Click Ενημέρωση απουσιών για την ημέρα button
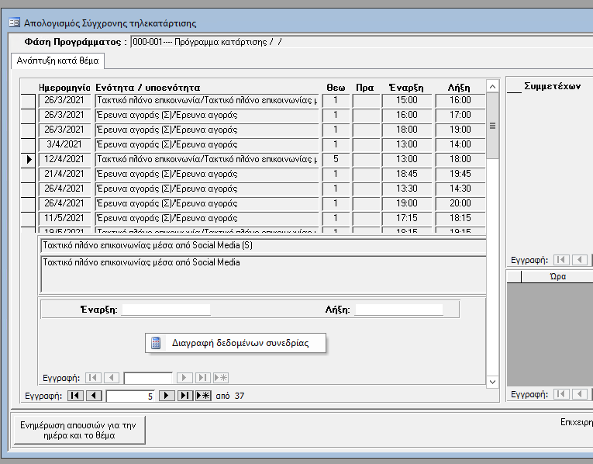 78,430
